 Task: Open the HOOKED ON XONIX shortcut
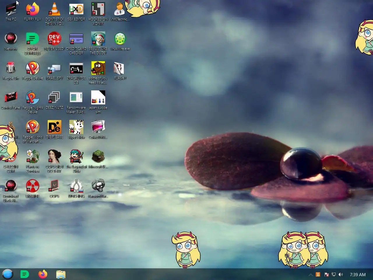click(98, 14)
